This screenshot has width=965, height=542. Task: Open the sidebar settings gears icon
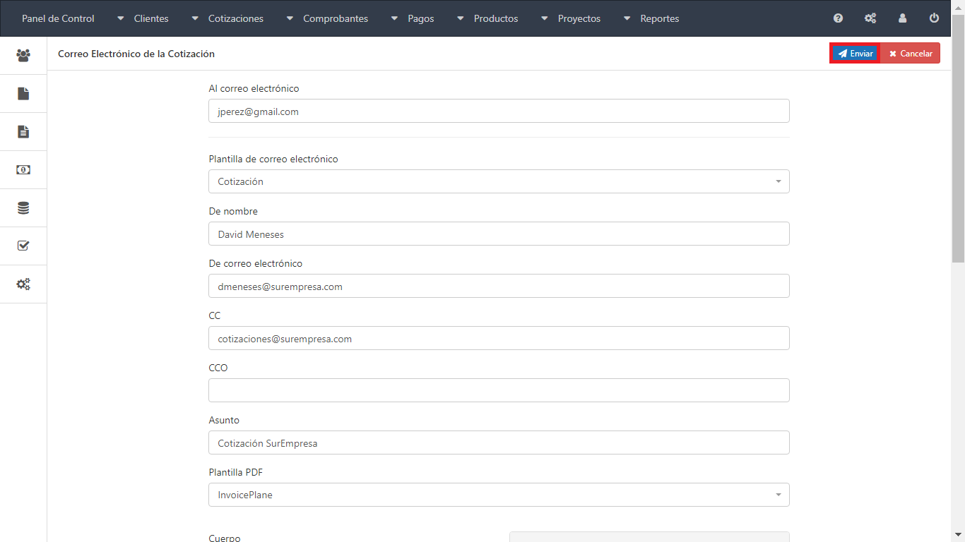23,284
